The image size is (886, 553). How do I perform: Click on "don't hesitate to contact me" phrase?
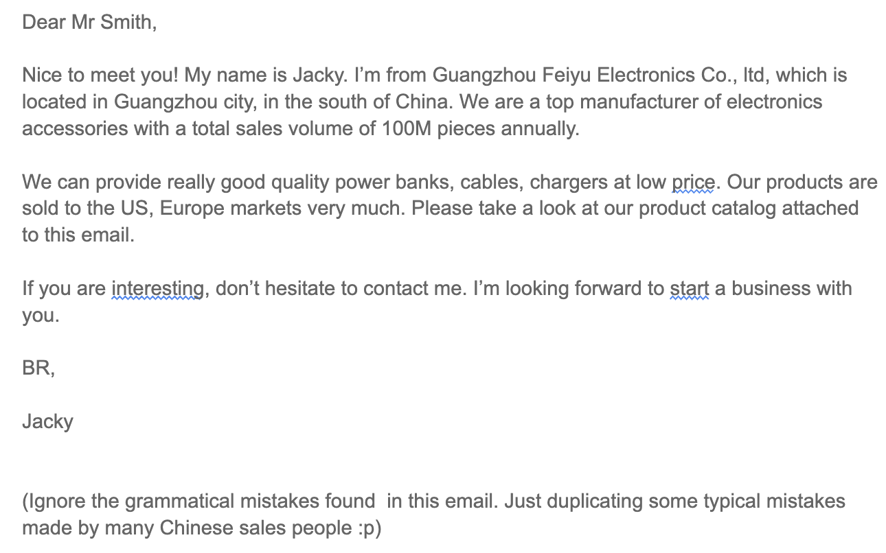(x=340, y=289)
